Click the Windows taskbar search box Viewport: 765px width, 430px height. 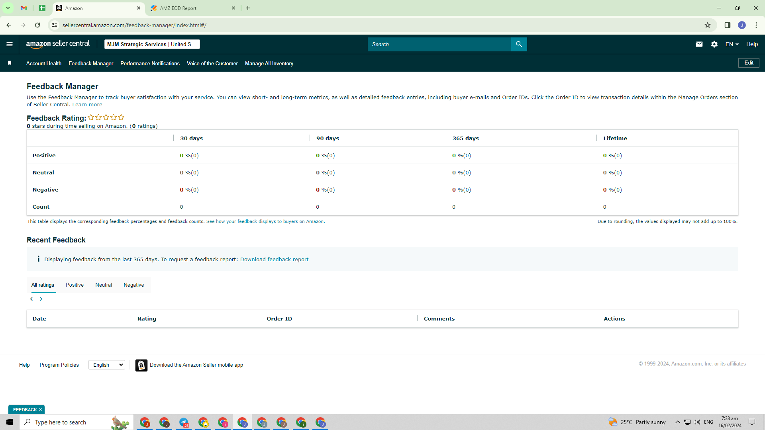tap(76, 422)
